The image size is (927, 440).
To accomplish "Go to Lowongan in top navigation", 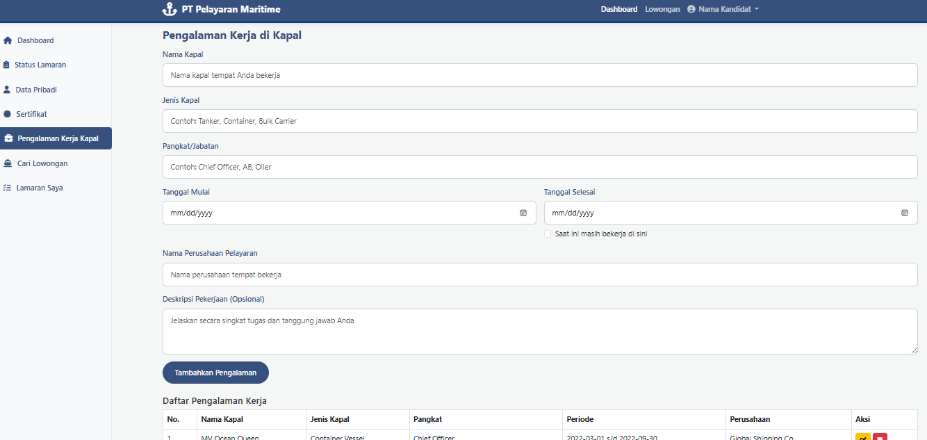I will click(662, 9).
